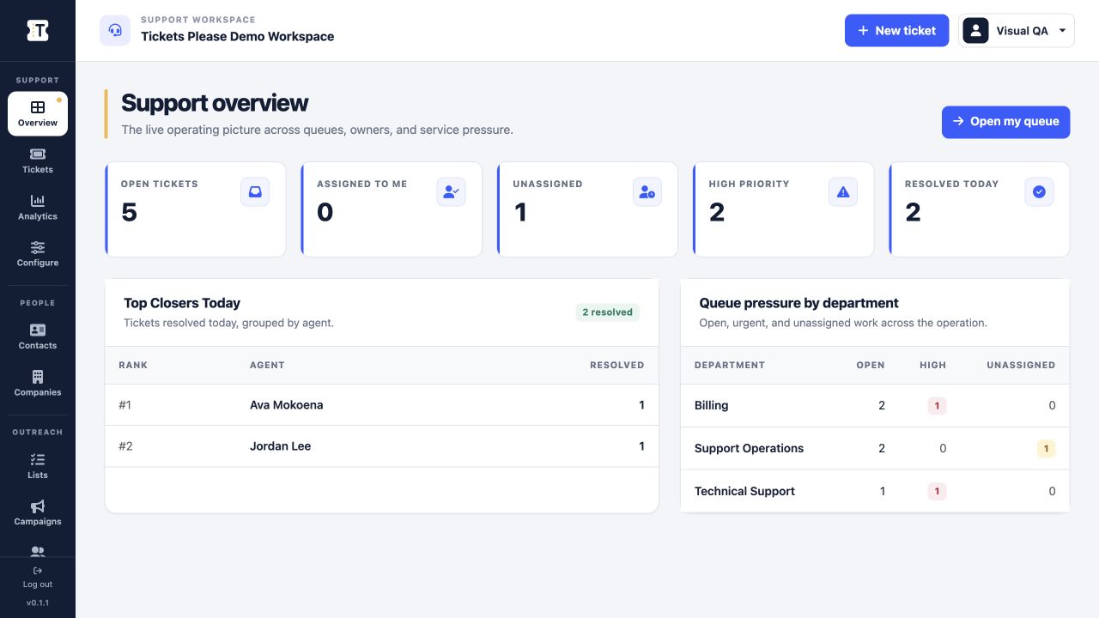Open Contacts in the sidebar
Viewport: 1099px width, 618px height.
click(38, 336)
